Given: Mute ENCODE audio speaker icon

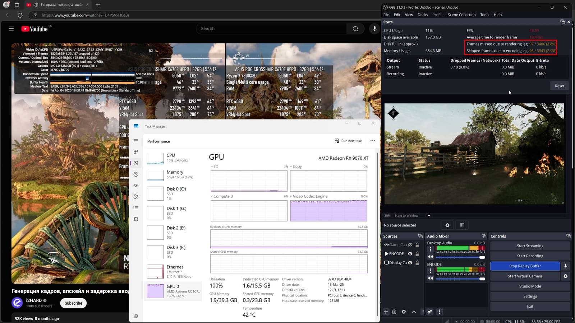Looking at the screenshot, I should coord(431,278).
